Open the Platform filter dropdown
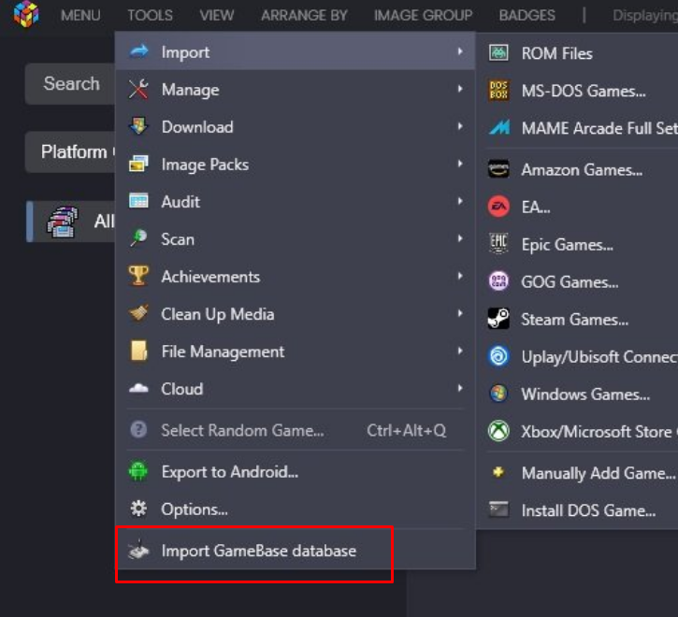This screenshot has height=617, width=678. [70, 151]
